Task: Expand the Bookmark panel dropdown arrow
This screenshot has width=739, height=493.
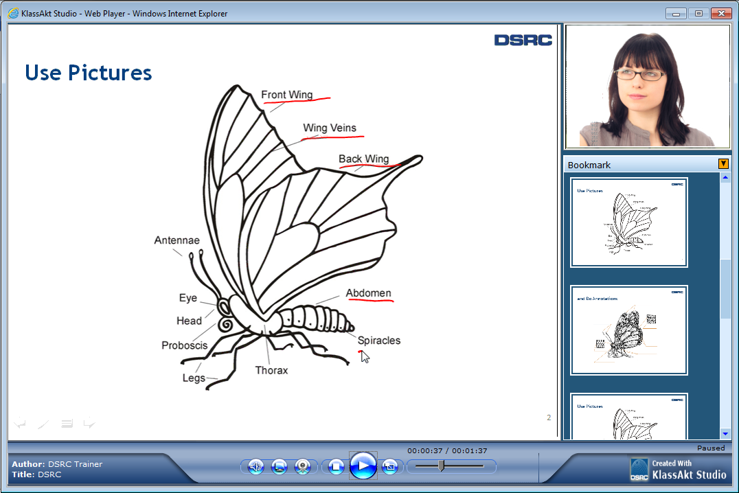Action: click(x=723, y=164)
